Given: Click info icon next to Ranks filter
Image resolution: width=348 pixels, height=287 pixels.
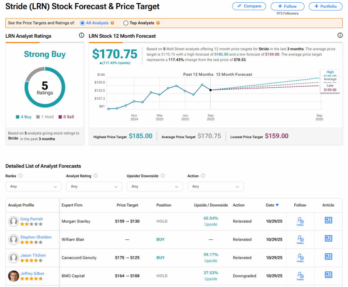Looking at the screenshot, I should (20, 176).
